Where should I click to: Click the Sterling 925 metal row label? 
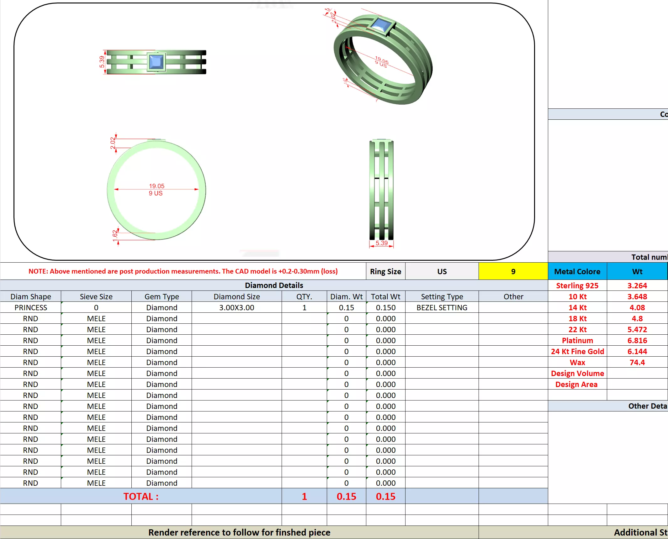pos(577,285)
